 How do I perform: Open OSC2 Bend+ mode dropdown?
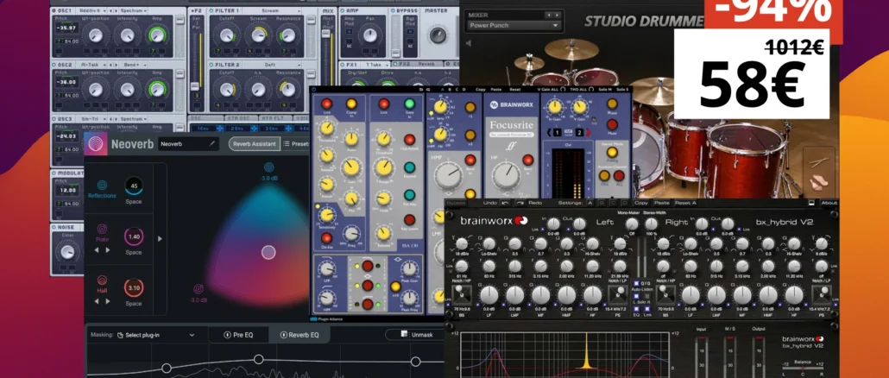(133, 66)
